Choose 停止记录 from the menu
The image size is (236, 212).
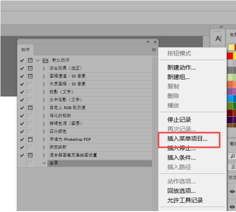[179, 120]
